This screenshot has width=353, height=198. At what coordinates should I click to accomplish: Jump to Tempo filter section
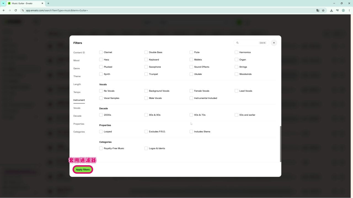[77, 92]
